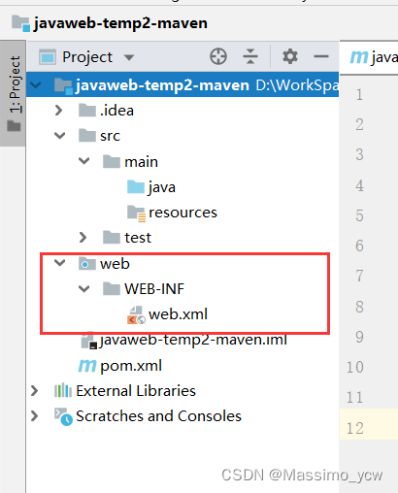The height and width of the screenshot is (493, 398).
Task: Select the main folder
Action: pos(141,162)
